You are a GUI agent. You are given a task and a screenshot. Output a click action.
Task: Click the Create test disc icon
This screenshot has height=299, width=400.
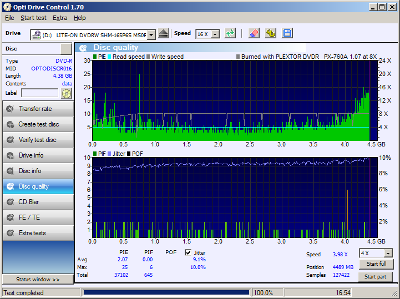[10, 124]
